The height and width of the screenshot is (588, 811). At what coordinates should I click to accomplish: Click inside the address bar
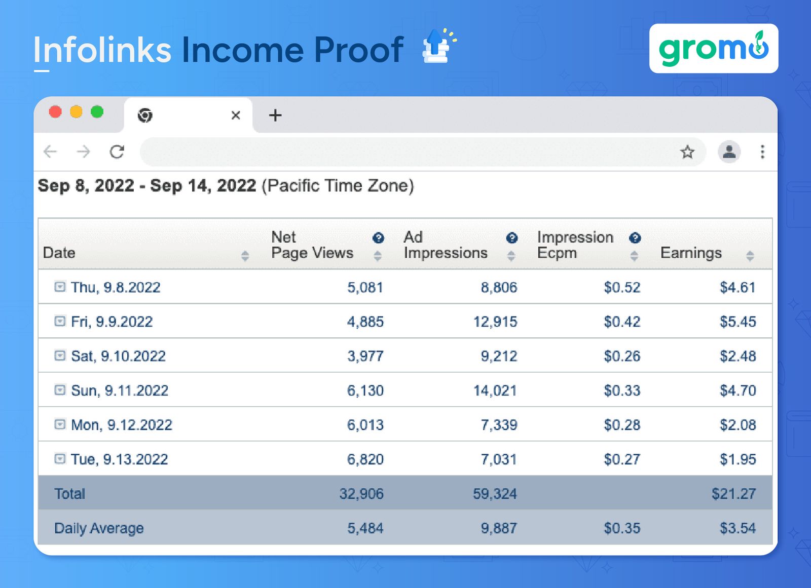(405, 152)
